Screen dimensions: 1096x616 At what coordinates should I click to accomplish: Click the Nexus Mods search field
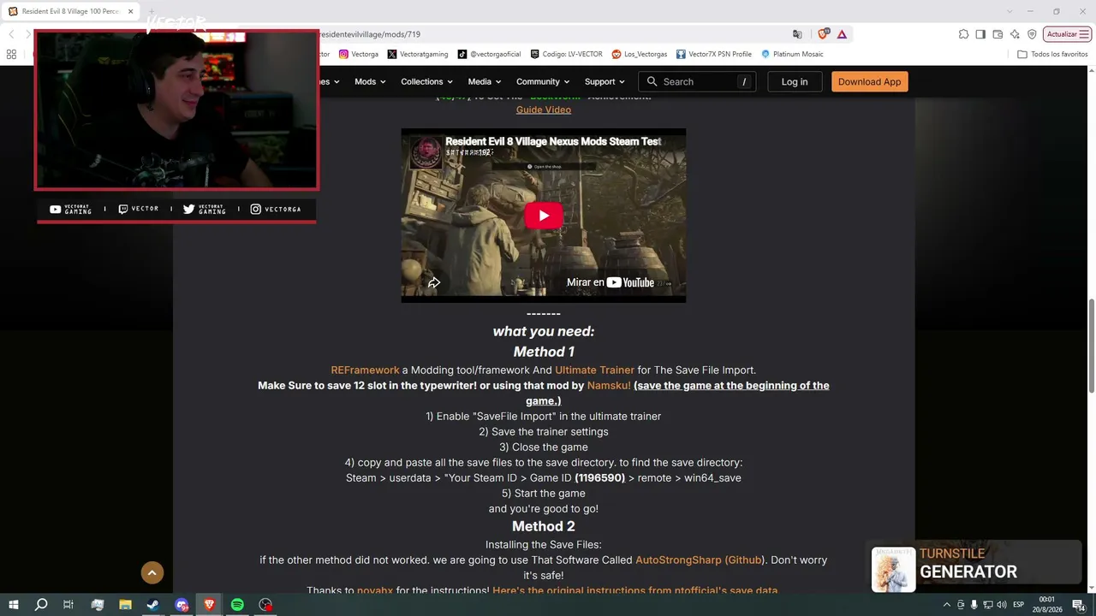coord(697,81)
